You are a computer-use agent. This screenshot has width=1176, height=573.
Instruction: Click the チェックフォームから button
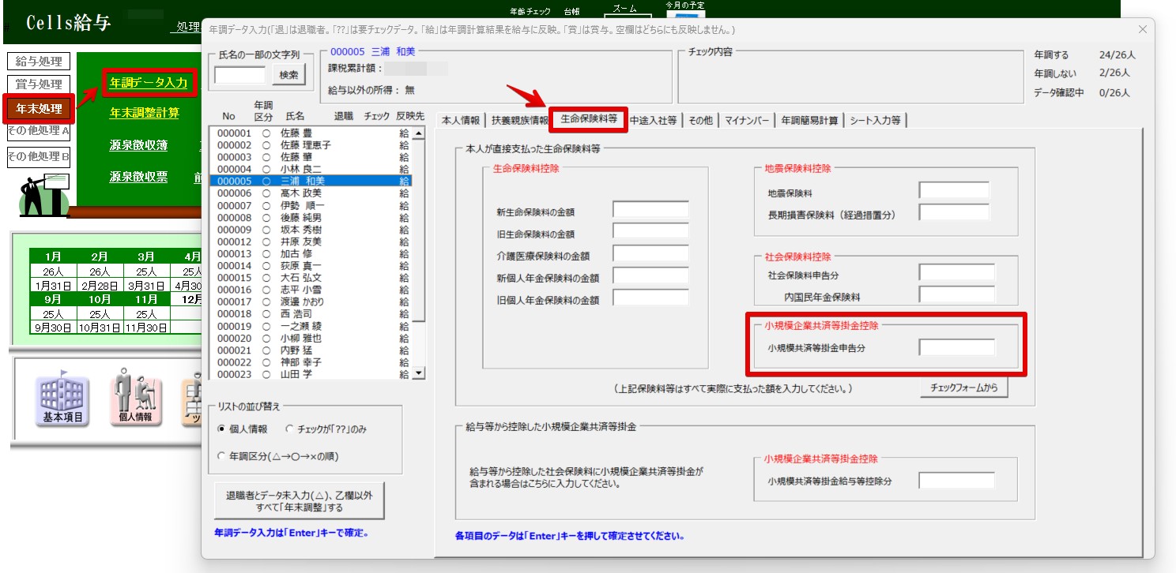point(963,388)
